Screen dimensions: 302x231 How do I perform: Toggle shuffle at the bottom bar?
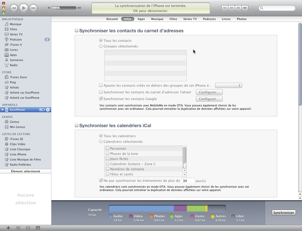[x=18, y=228]
